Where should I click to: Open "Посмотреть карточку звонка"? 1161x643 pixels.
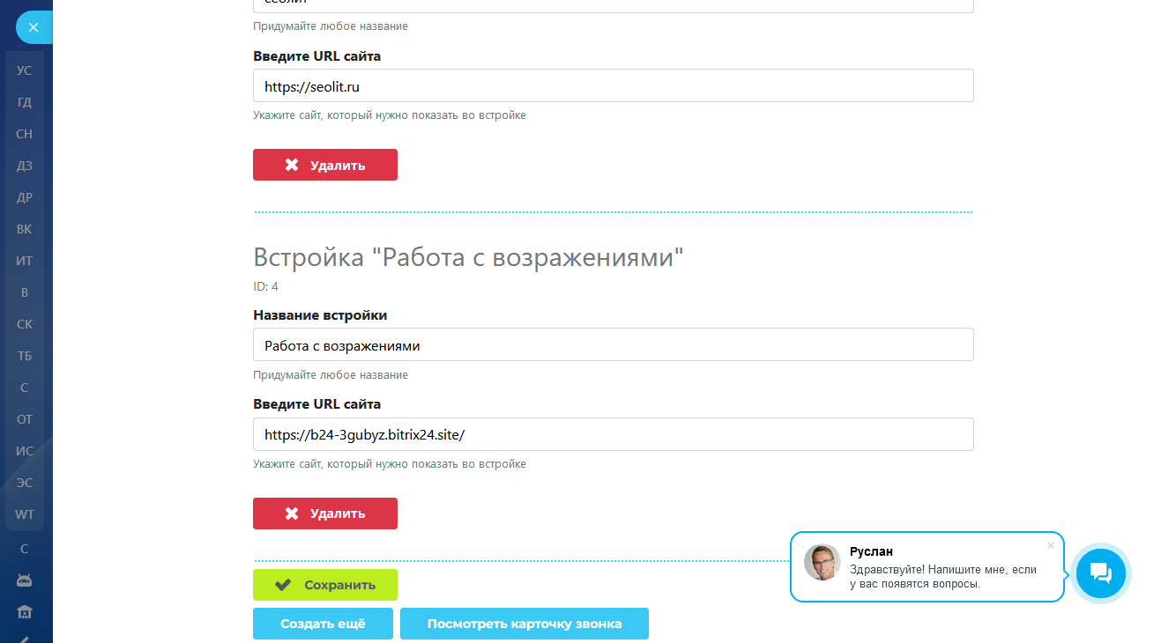click(525, 624)
